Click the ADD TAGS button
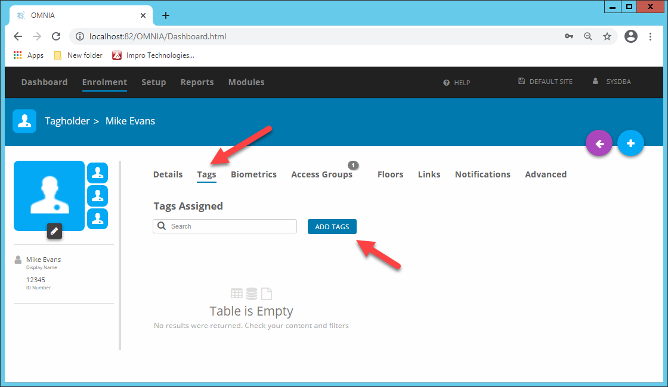Image resolution: width=668 pixels, height=387 pixels. (332, 227)
